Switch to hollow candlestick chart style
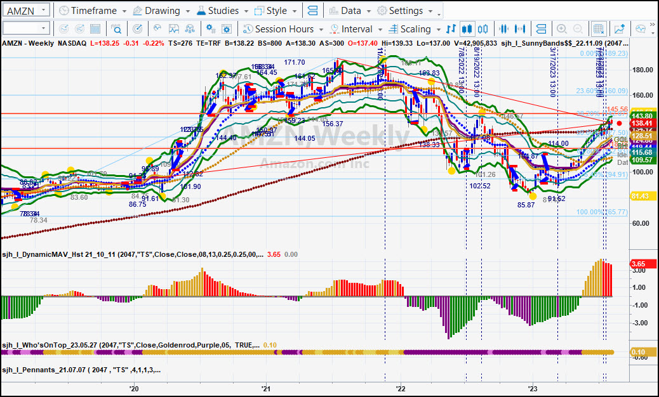 coord(483,29)
